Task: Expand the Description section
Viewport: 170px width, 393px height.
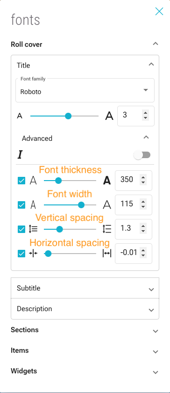Action: pyautogui.click(x=85, y=309)
